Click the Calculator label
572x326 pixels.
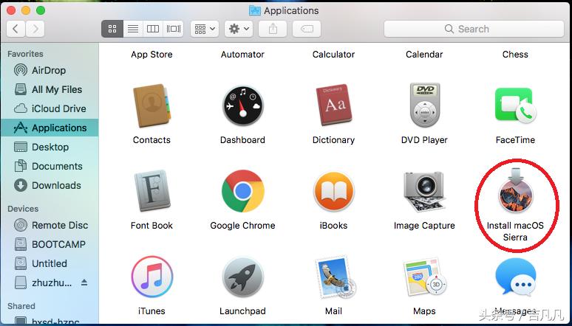[333, 55]
